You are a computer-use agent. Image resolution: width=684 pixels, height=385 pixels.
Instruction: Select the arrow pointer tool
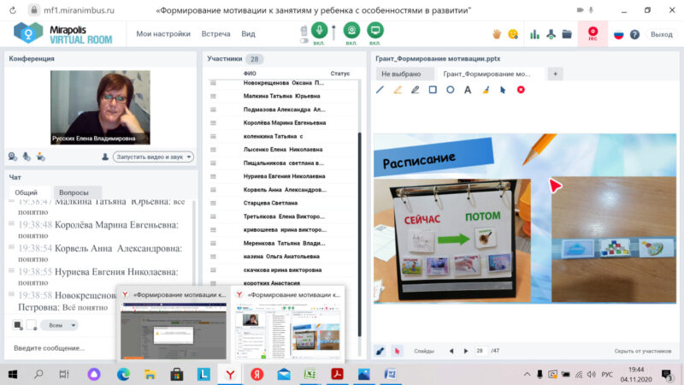(x=503, y=90)
